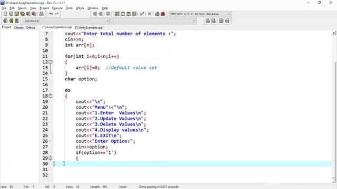The height and width of the screenshot is (189, 337).
Task: Switch to the ArrayOperation.cpp editor tab
Action: (x=57, y=27)
